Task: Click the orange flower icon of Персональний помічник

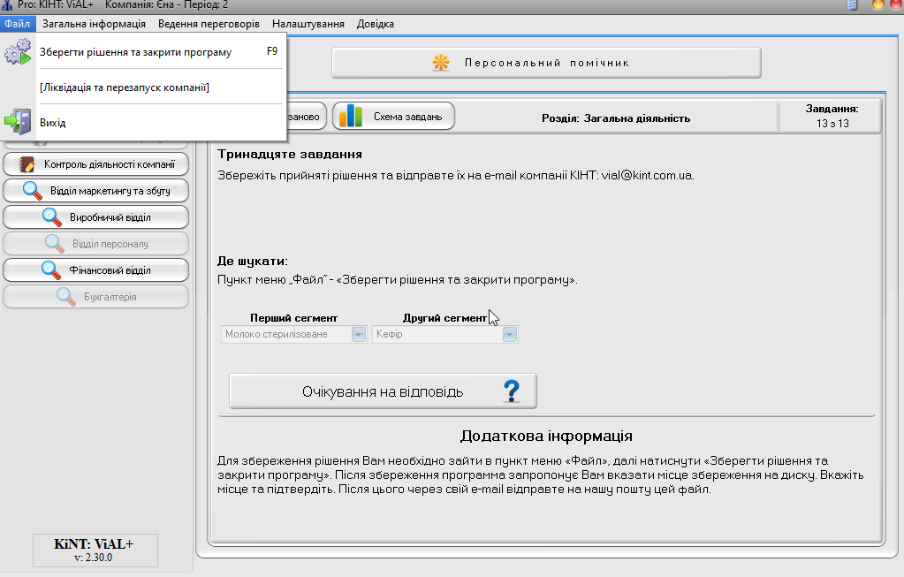Action: click(x=441, y=63)
